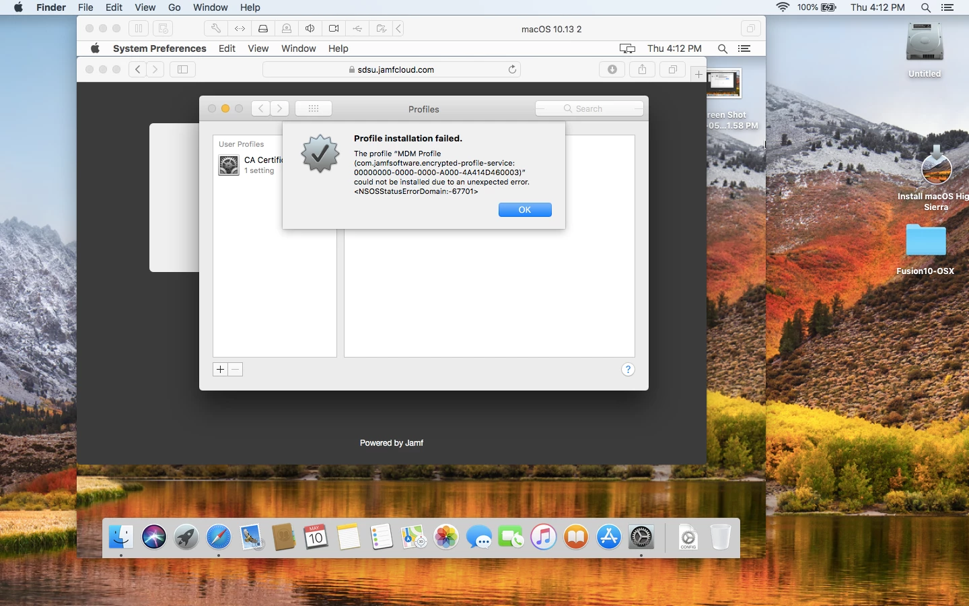
Task: Click the USB icon in Fusion toolbar
Action: click(357, 28)
